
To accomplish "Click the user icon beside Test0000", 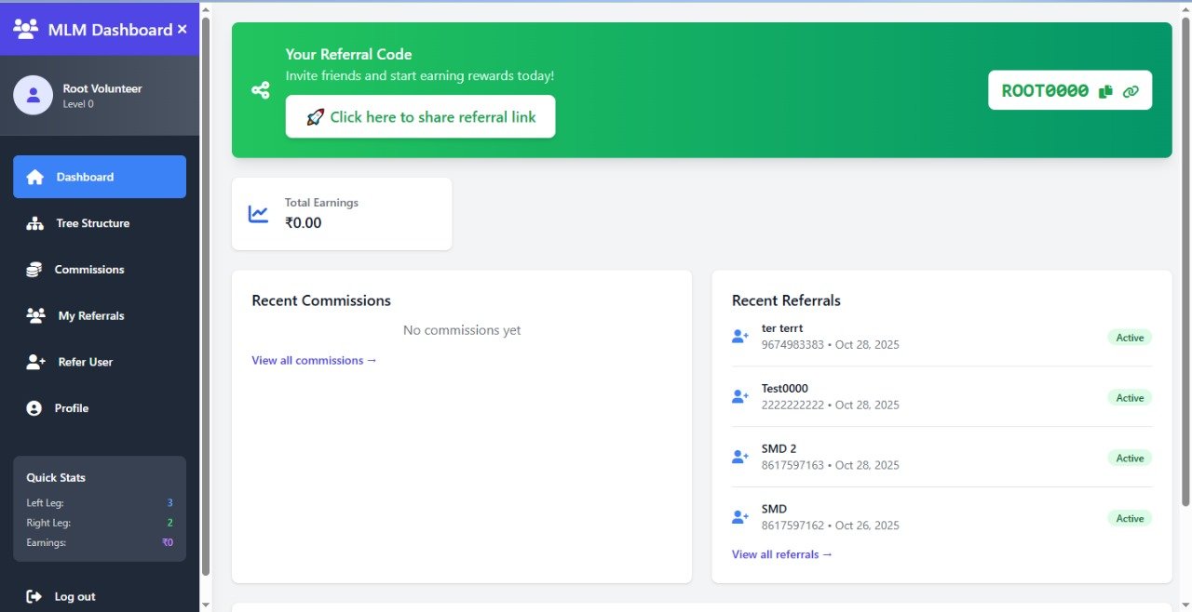I will tap(740, 397).
